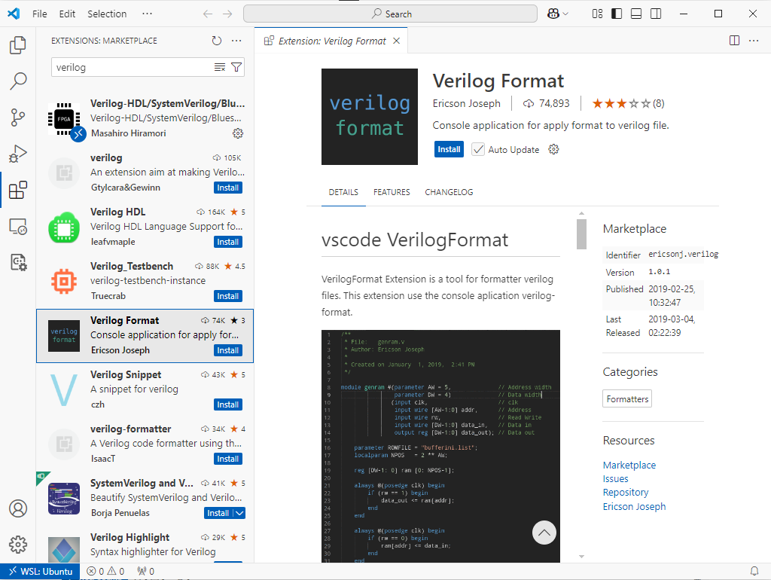
Task: Open the Manage gear in activity bar
Action: click(x=18, y=545)
